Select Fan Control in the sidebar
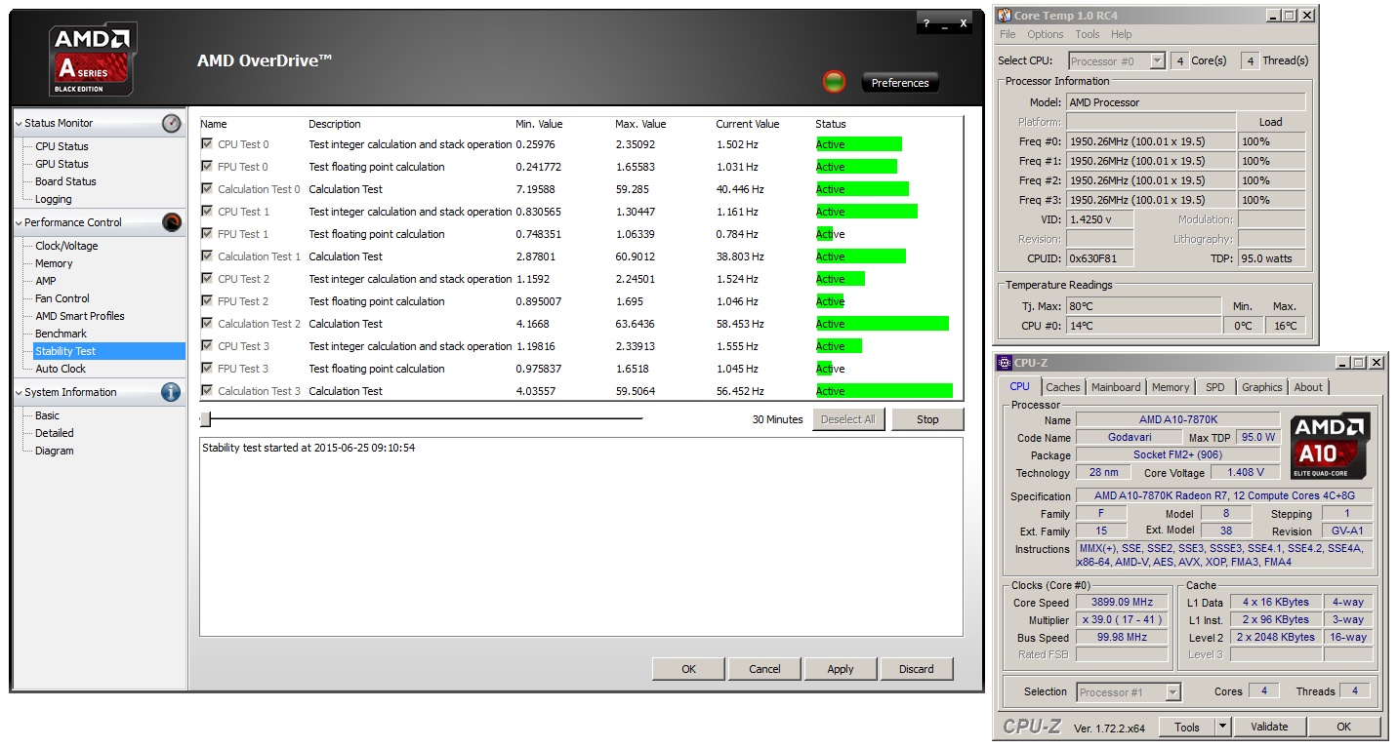The width and height of the screenshot is (1398, 748). pos(62,298)
